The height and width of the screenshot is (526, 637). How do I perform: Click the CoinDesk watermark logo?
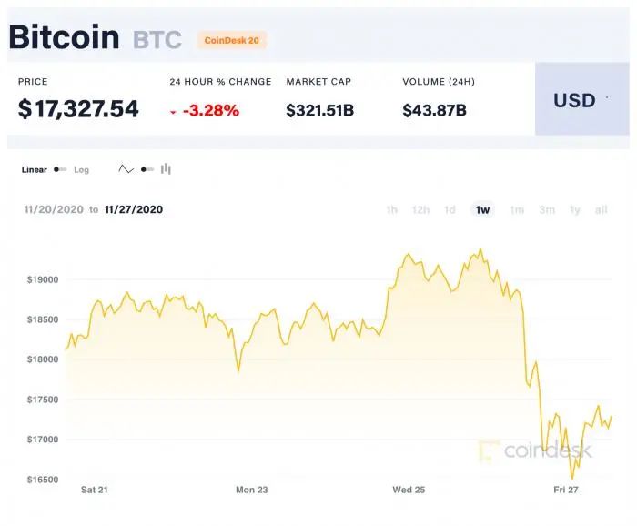tap(536, 450)
